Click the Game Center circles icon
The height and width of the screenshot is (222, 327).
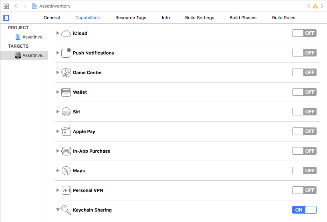point(66,73)
